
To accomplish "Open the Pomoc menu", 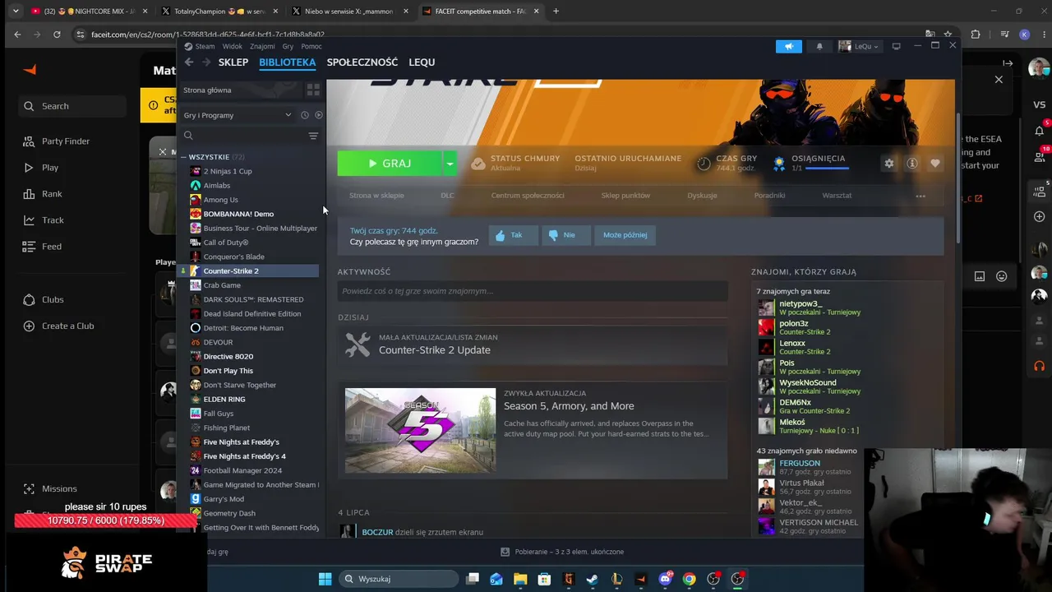I will 311,46.
